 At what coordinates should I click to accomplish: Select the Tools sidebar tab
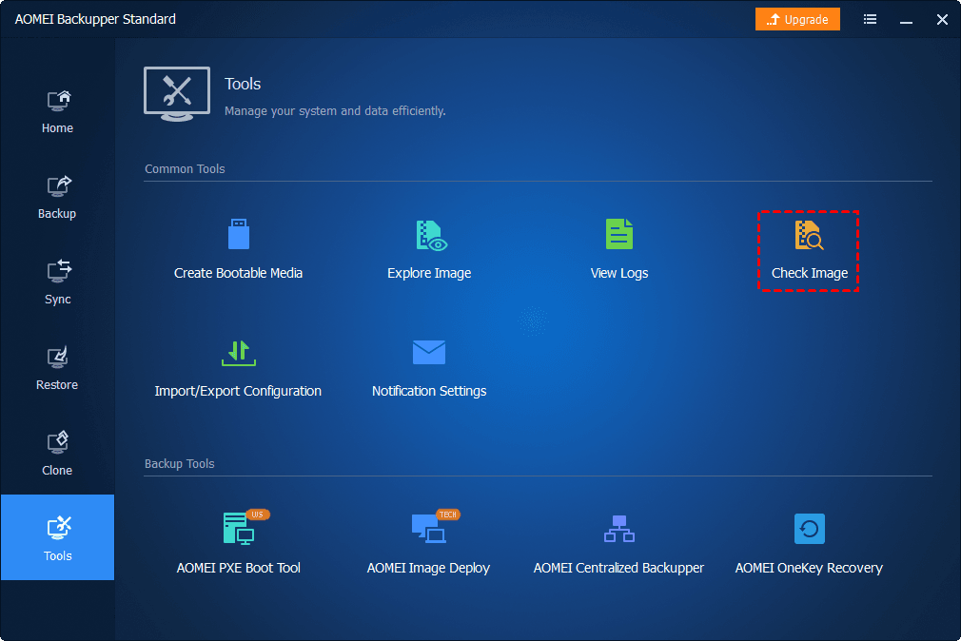(x=58, y=537)
